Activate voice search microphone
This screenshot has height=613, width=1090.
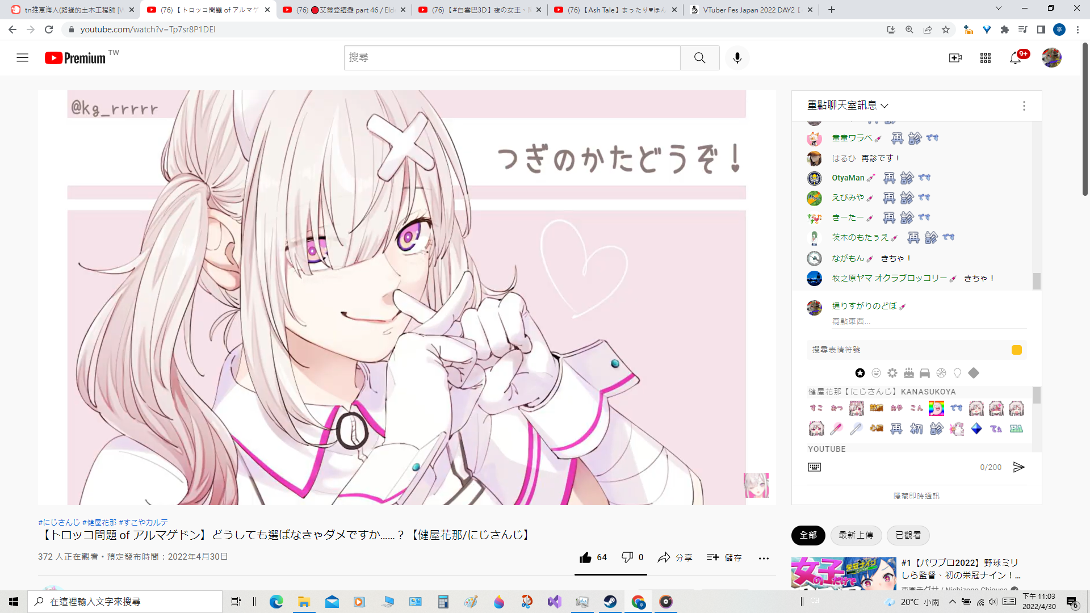(x=737, y=58)
